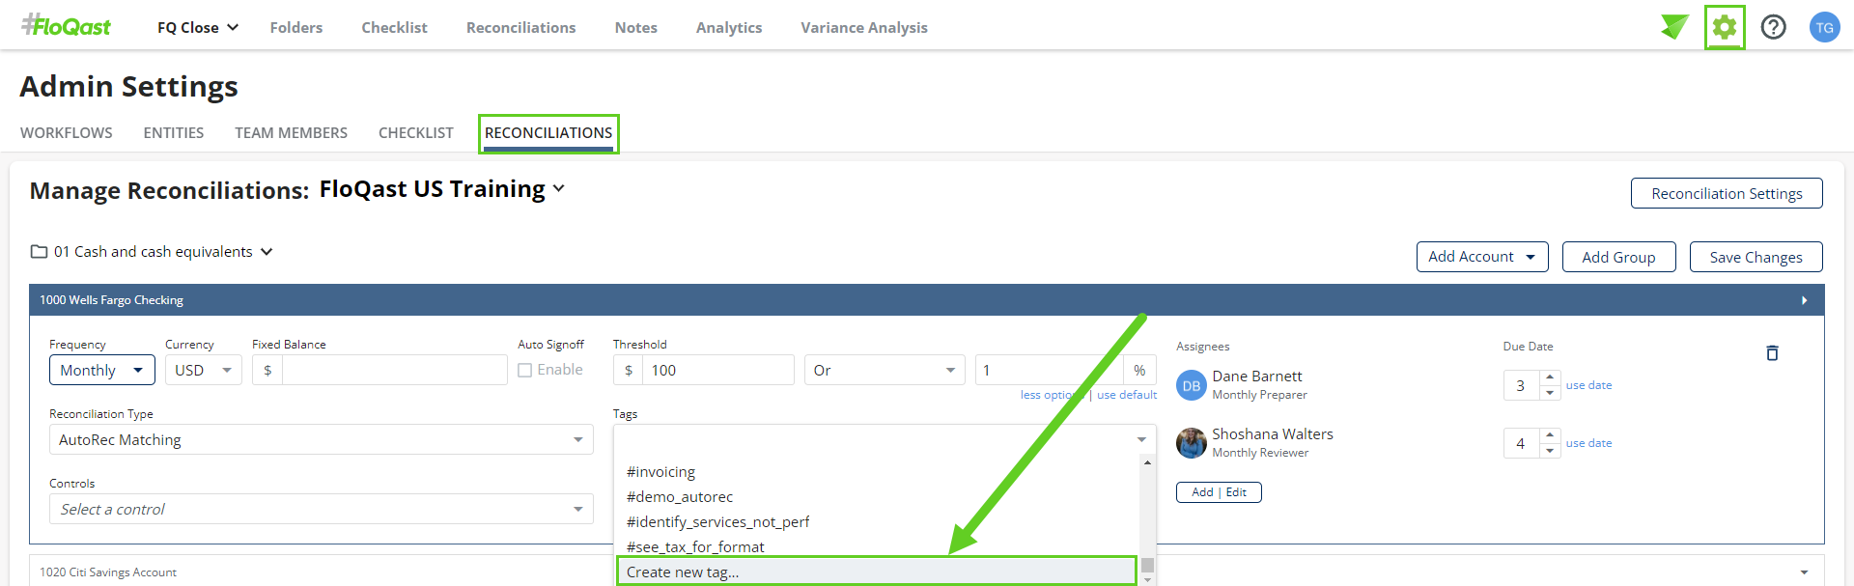
Task: Open the threshold Or operator dropdown
Action: click(x=885, y=370)
